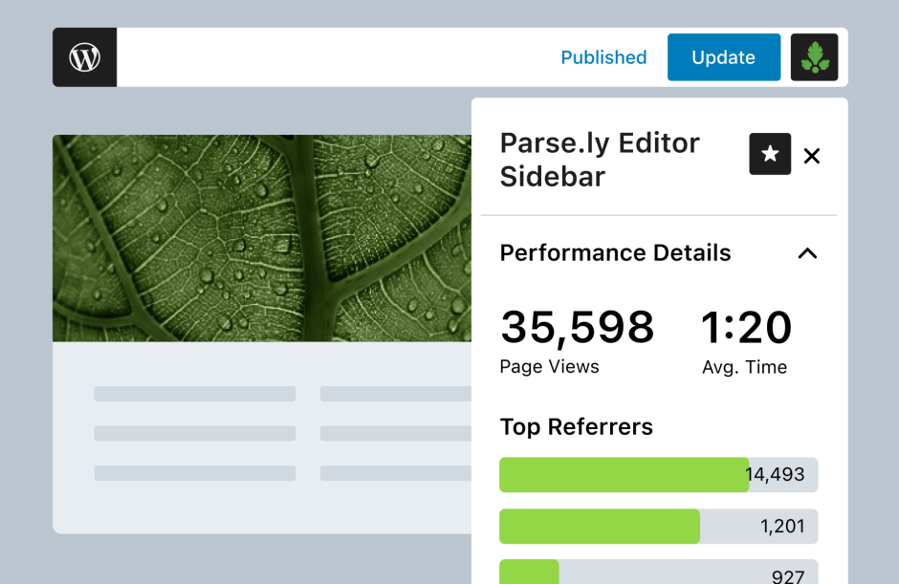Click the WordPress admin toolbar area

(x=383, y=57)
